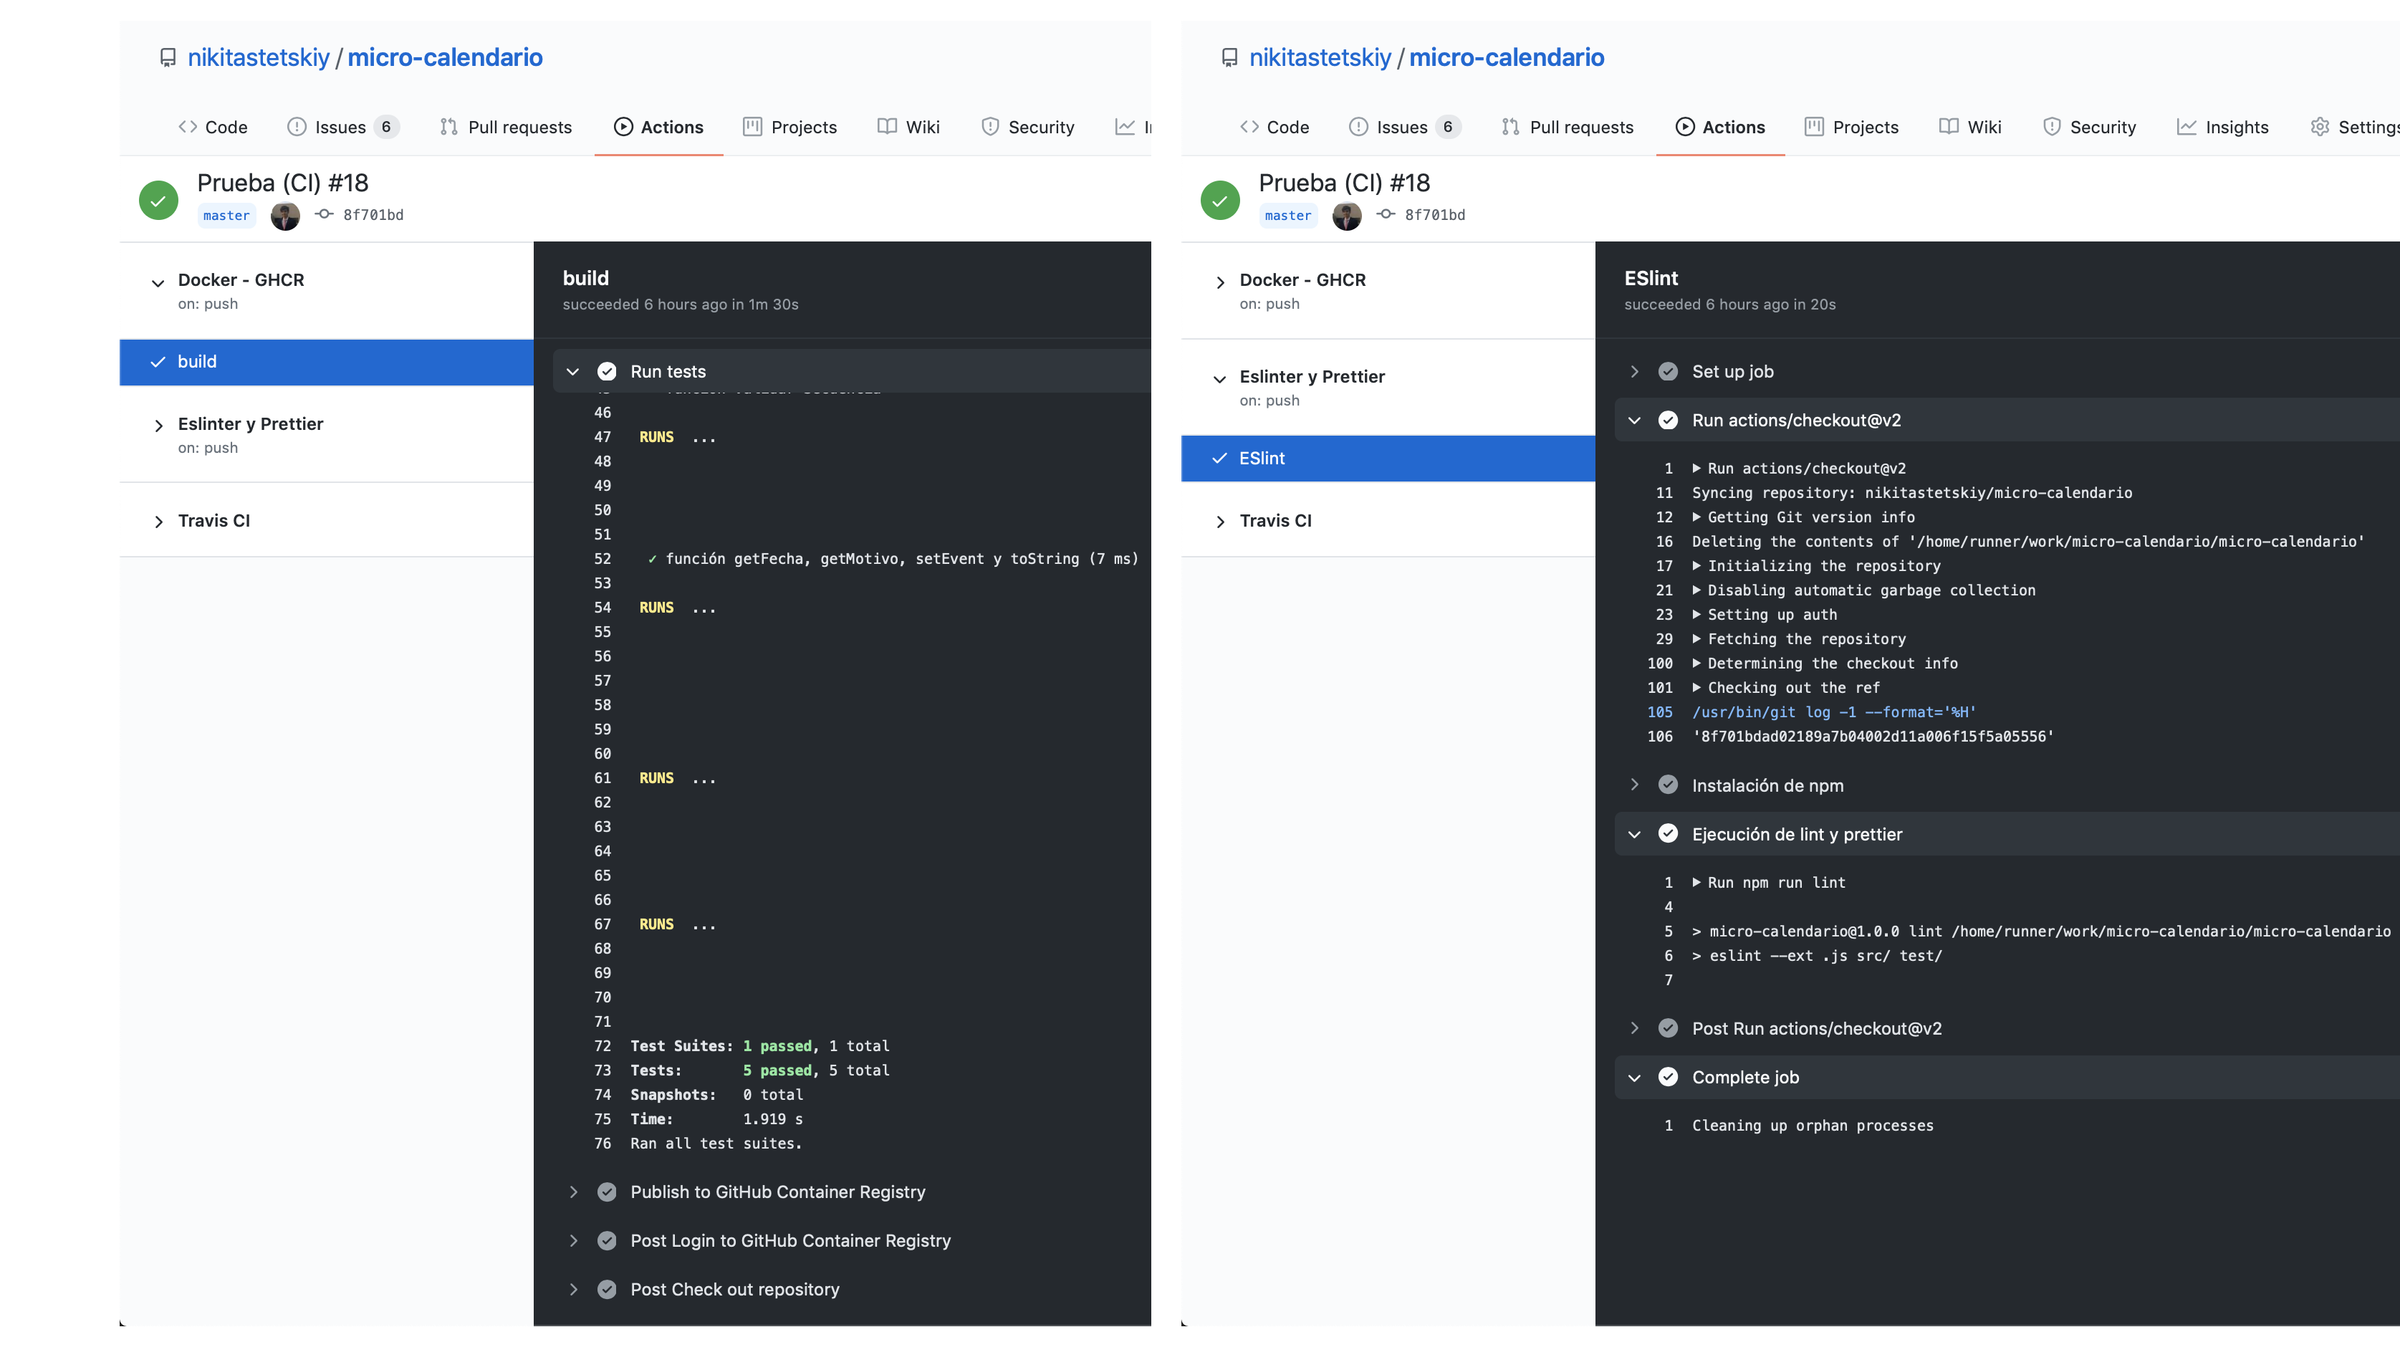
Task: Click the Insights graph icon in the right window
Action: (2187, 127)
